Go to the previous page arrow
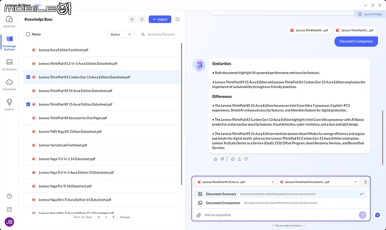 tap(98, 217)
